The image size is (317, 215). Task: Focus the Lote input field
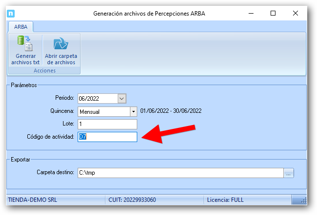[x=107, y=125]
